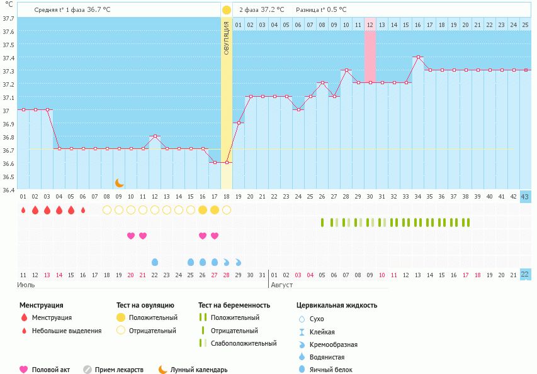Click the creamy fluid icon on cycle day 19
This screenshot has width=537, height=374.
pyautogui.click(x=239, y=262)
